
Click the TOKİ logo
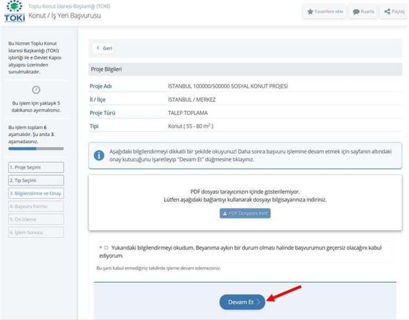pyautogui.click(x=15, y=11)
